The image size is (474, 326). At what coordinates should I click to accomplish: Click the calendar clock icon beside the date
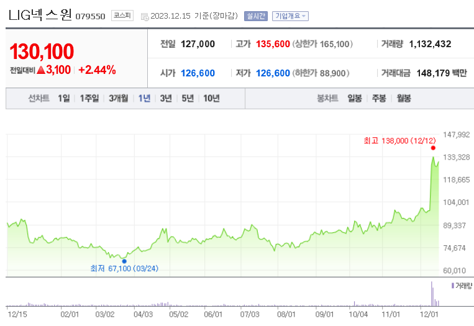pyautogui.click(x=145, y=17)
